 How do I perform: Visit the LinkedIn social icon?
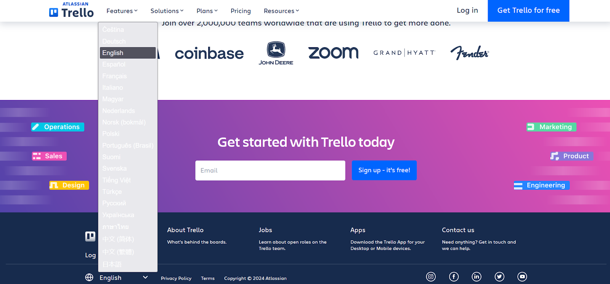[477, 277]
